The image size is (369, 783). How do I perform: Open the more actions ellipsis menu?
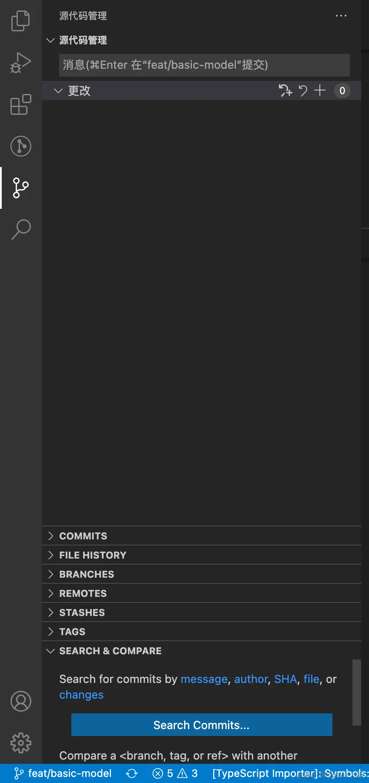(x=341, y=16)
